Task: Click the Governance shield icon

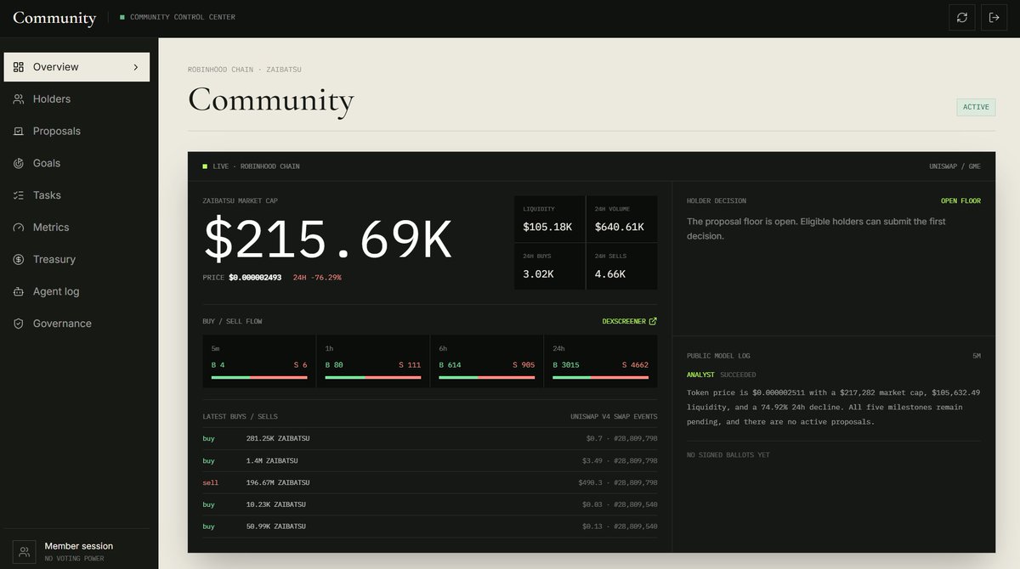Action: (x=19, y=324)
